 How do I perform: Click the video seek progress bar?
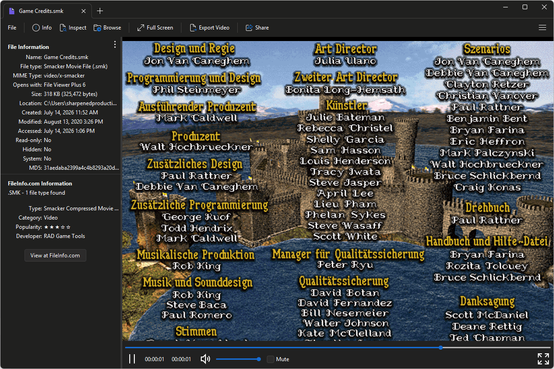337,347
